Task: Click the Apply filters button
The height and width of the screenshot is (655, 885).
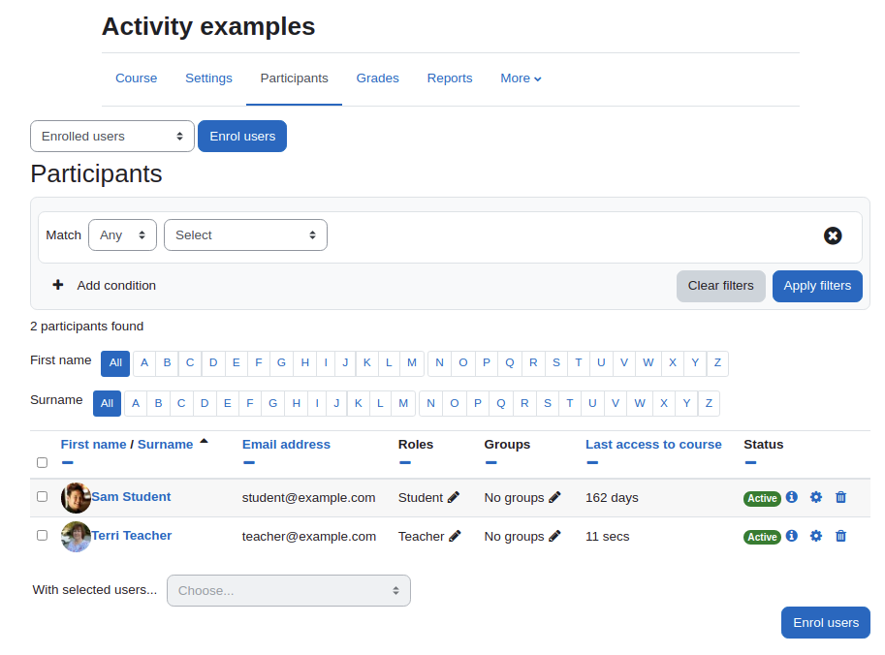Action: [817, 286]
